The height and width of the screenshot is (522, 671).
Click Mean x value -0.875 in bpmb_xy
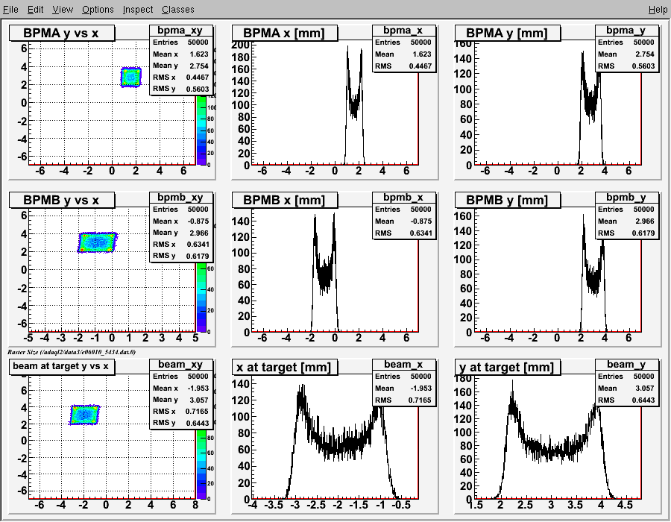[x=198, y=221]
